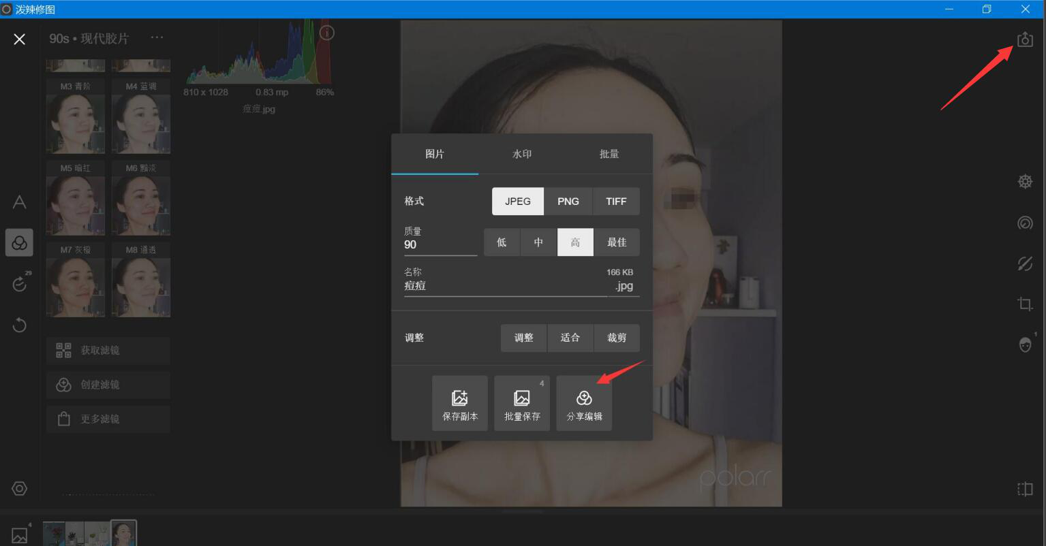1046x546 pixels.
Task: Click the 86% zoom value
Action: (x=325, y=93)
